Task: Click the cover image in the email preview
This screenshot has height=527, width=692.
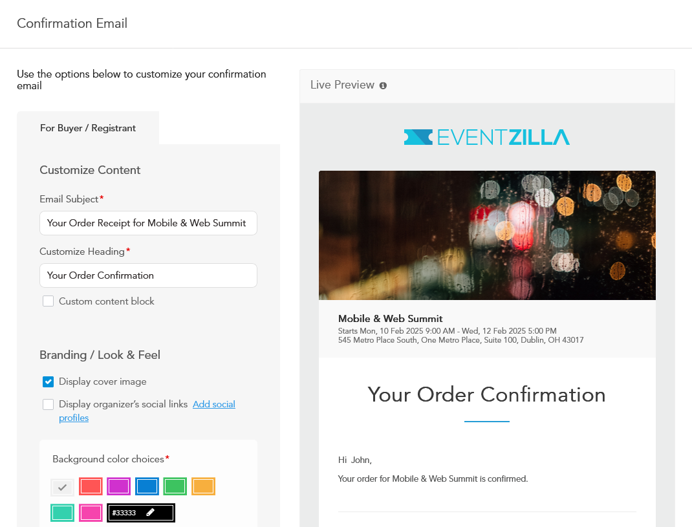Action: click(487, 235)
